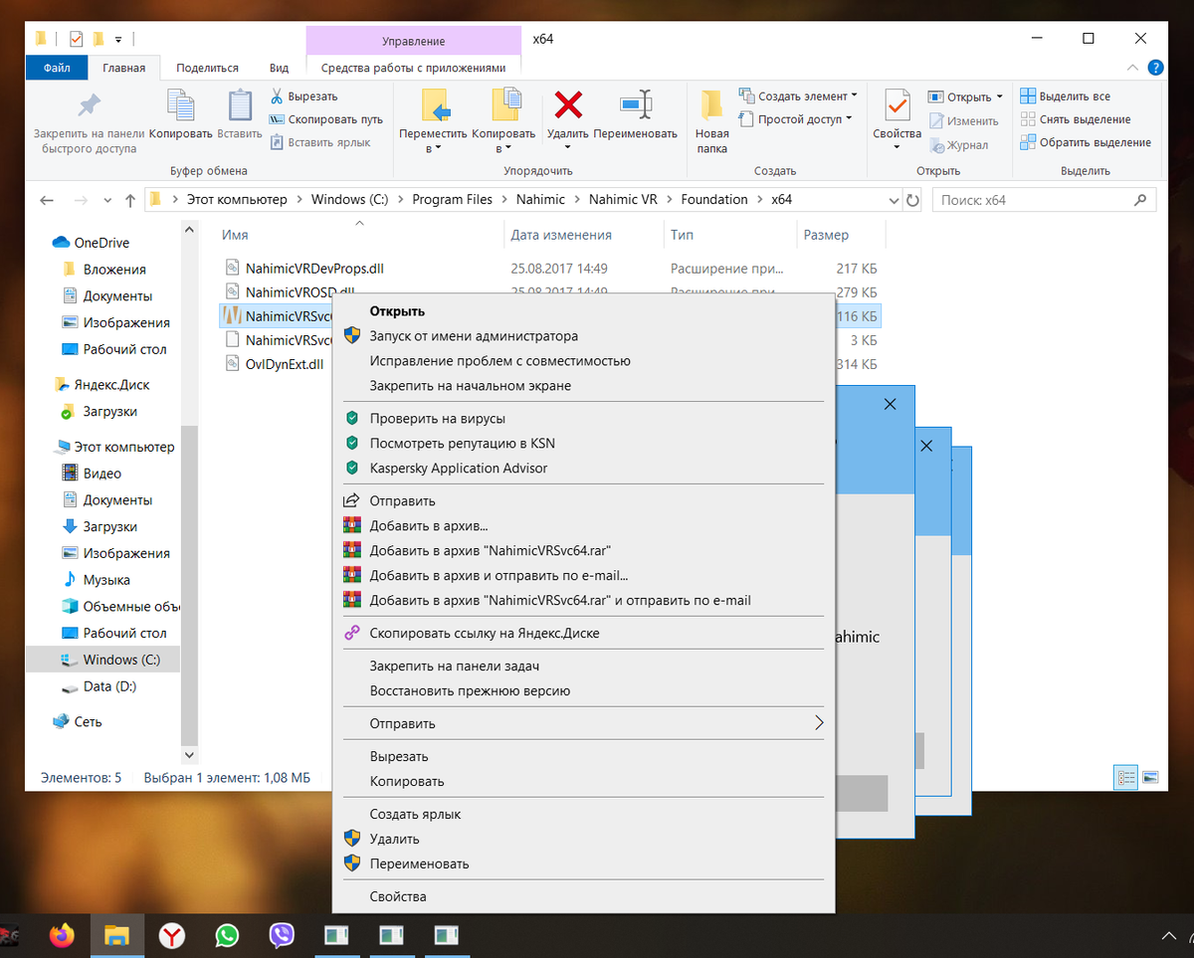Open Яндекс.Диск in navigation pane

click(111, 384)
